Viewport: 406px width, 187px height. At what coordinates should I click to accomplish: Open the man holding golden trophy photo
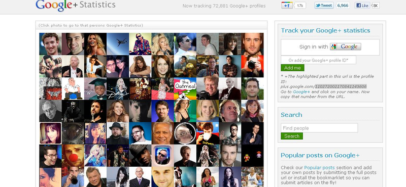click(x=185, y=66)
